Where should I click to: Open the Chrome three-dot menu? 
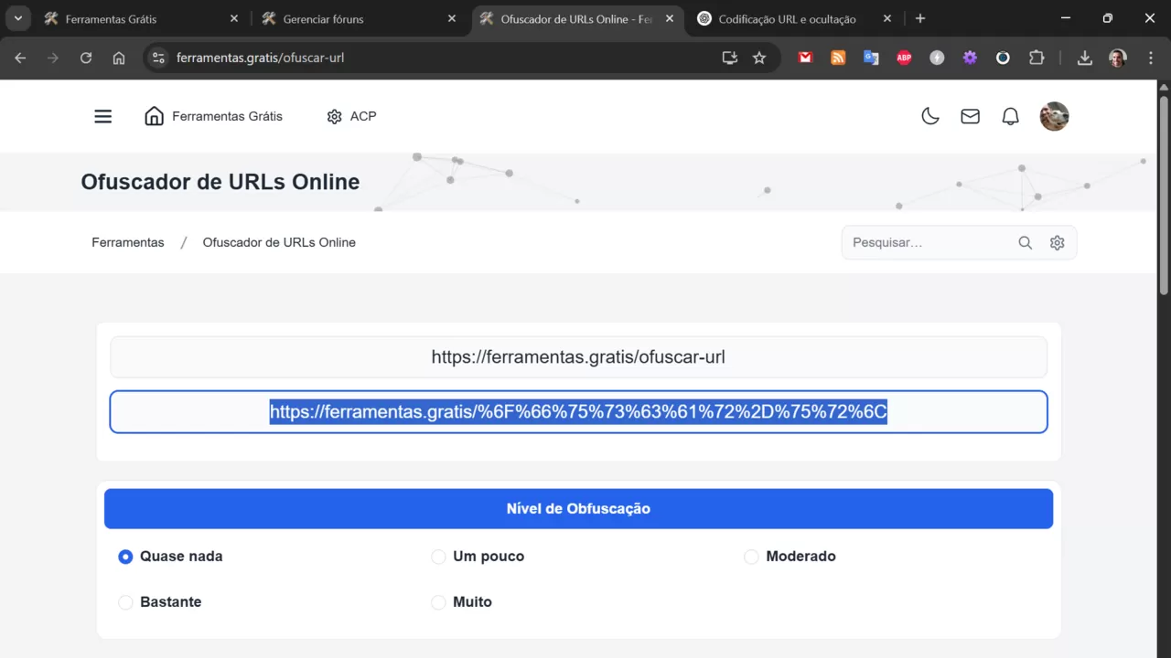pyautogui.click(x=1150, y=58)
